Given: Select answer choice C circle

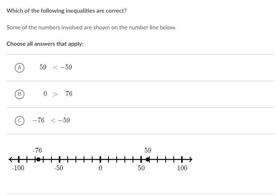Looking at the screenshot, I should point(19,120).
